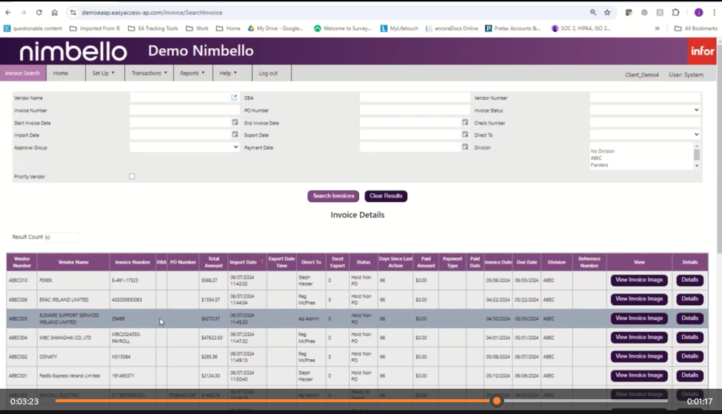View Invoice Image for ELEVARE SUPPORT SERVICES row

639,318
